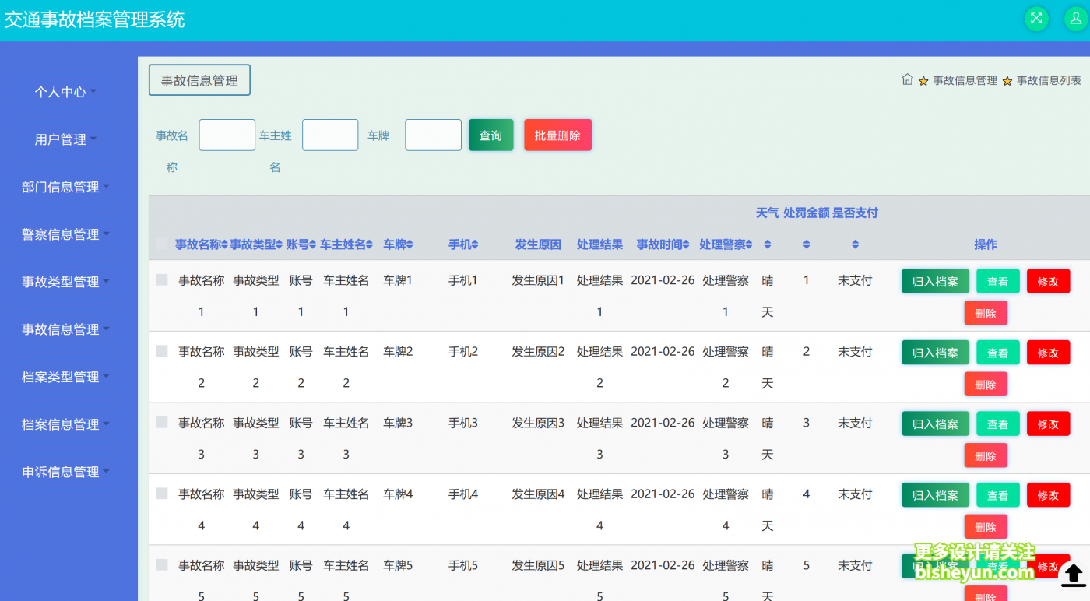This screenshot has width=1090, height=601.
Task: Click the 车牌 input field
Action: click(x=433, y=135)
